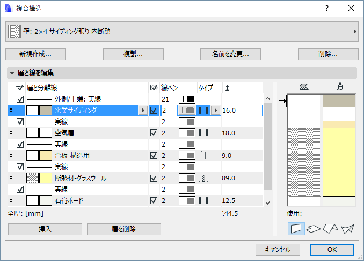Select the Roof usage icon
The image size is (364, 261).
click(x=330, y=228)
